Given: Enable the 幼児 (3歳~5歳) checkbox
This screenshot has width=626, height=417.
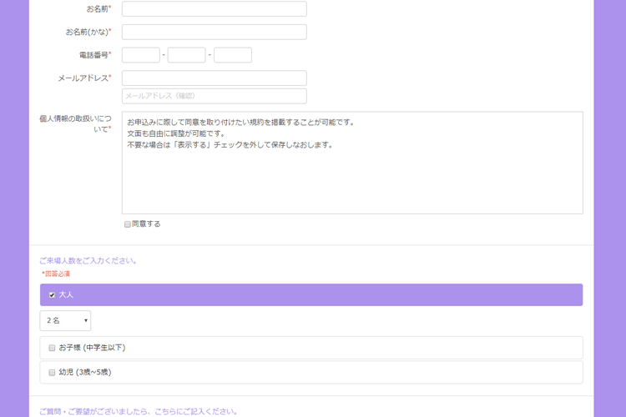Looking at the screenshot, I should tap(52, 373).
